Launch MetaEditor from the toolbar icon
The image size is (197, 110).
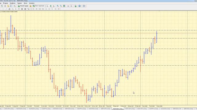30,6
